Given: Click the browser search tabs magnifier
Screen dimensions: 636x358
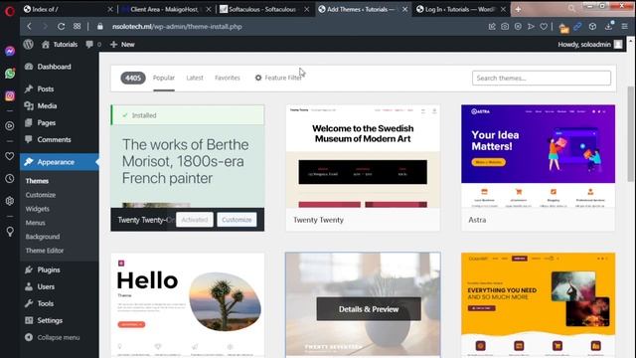Looking at the screenshot, I should pyautogui.click(x=571, y=8).
